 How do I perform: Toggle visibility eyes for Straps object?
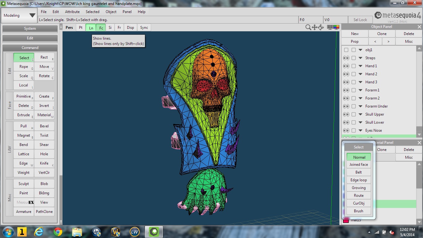346,58
